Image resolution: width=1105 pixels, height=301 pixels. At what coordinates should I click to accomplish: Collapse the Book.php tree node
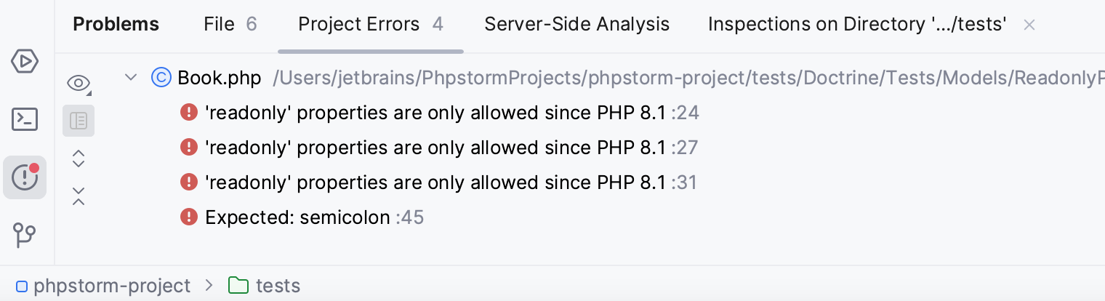click(x=131, y=77)
